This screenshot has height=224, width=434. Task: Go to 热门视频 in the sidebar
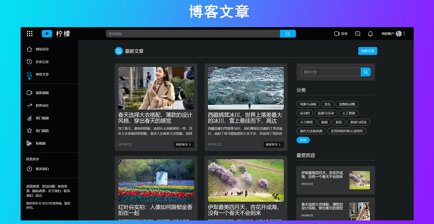pyautogui.click(x=42, y=118)
